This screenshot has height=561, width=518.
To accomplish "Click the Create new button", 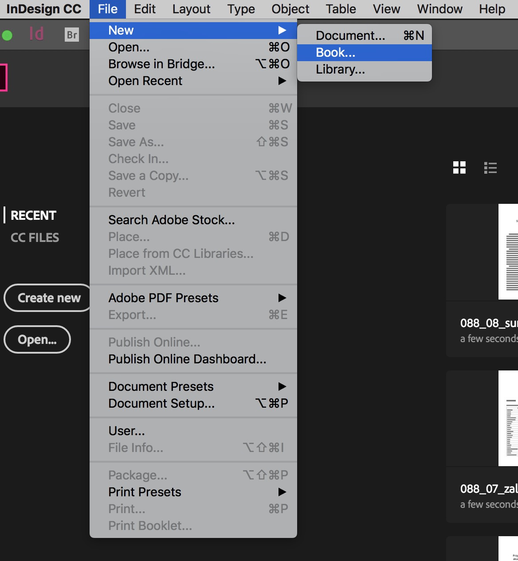I will pyautogui.click(x=47, y=298).
